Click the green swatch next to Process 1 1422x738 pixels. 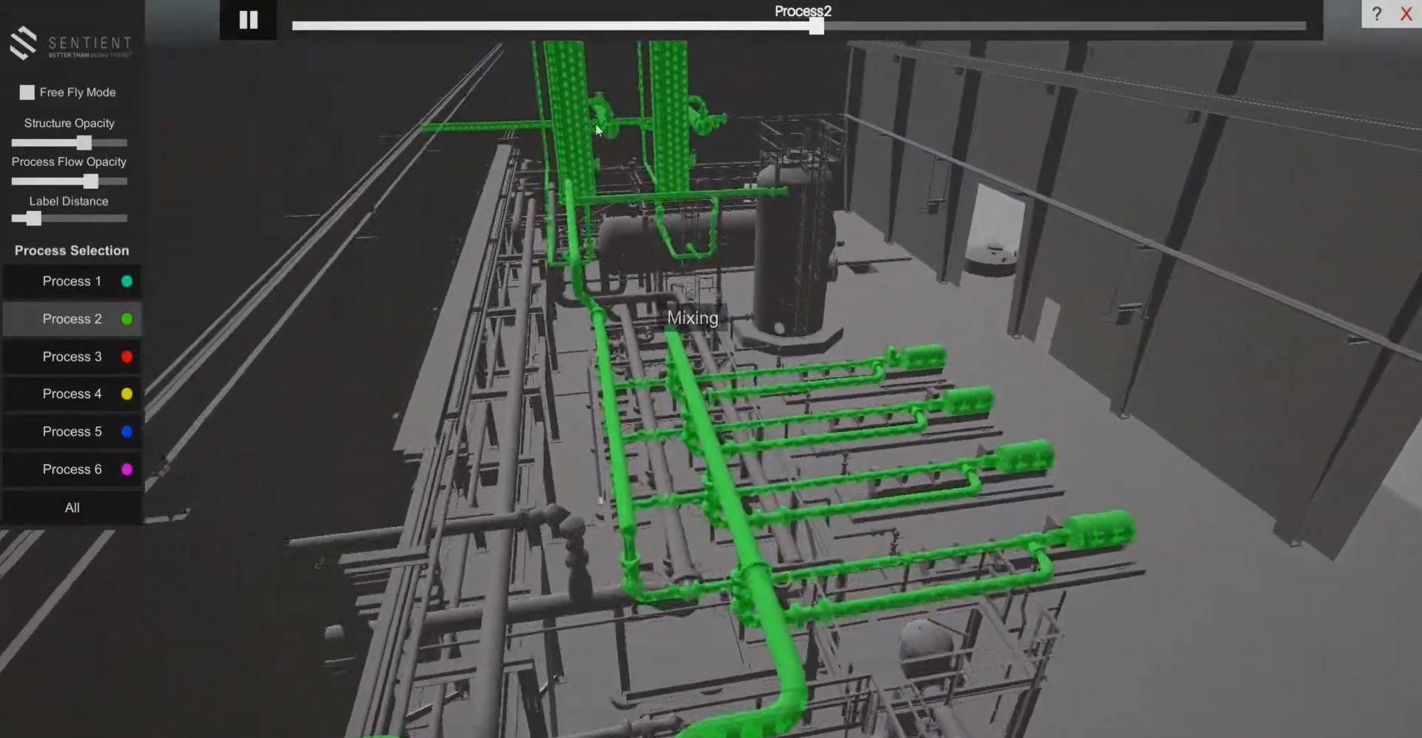(126, 281)
